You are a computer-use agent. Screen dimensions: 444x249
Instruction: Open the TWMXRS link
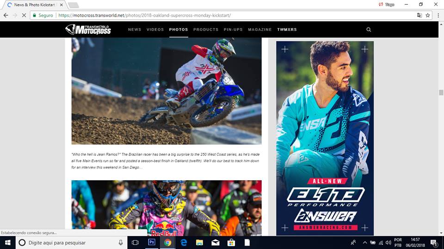pyautogui.click(x=287, y=30)
